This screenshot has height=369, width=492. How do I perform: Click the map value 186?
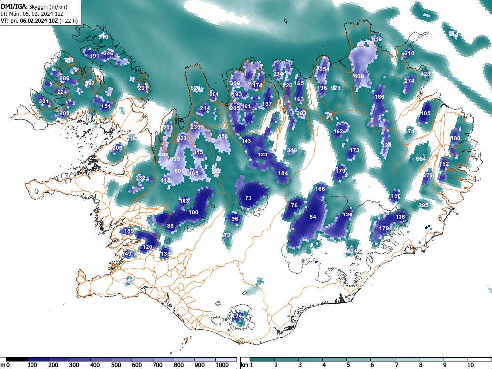(x=379, y=97)
